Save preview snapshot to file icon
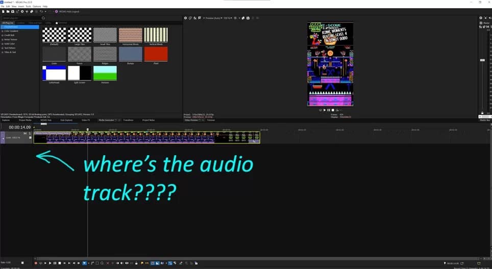 [248, 18]
